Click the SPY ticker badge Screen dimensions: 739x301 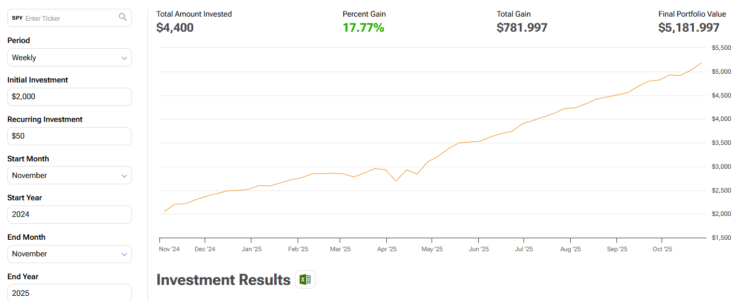tap(17, 18)
